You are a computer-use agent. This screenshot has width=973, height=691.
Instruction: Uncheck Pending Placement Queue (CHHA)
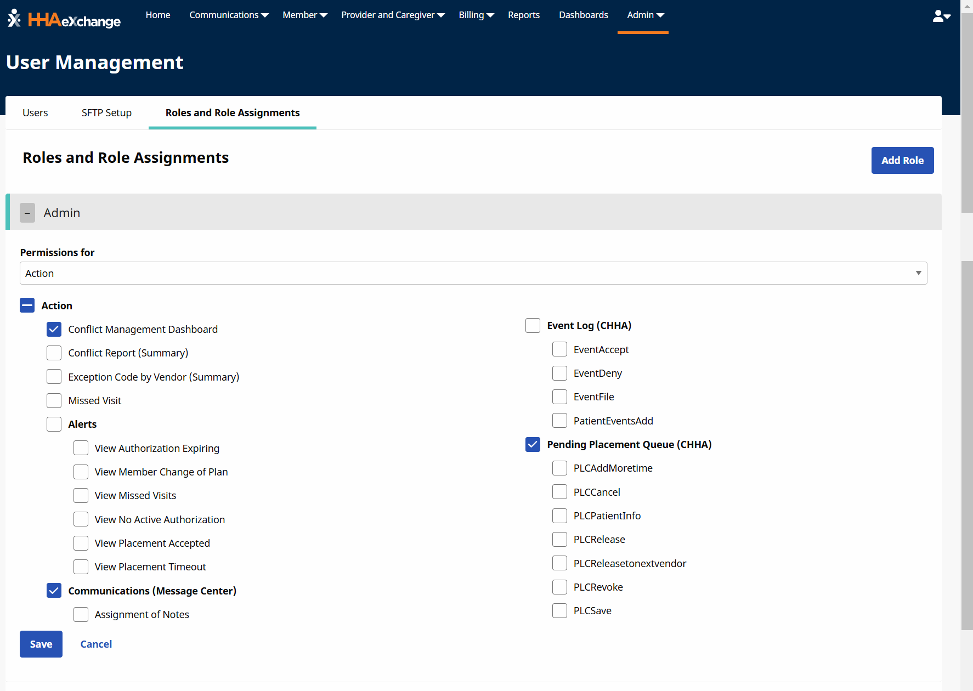pyautogui.click(x=533, y=444)
